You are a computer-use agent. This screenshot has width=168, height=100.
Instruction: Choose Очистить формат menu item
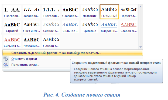coord(24,59)
